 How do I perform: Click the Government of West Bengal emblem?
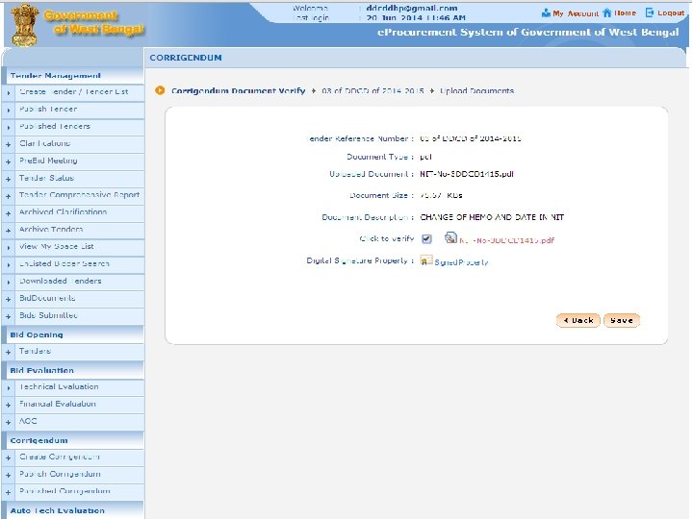pos(24,25)
